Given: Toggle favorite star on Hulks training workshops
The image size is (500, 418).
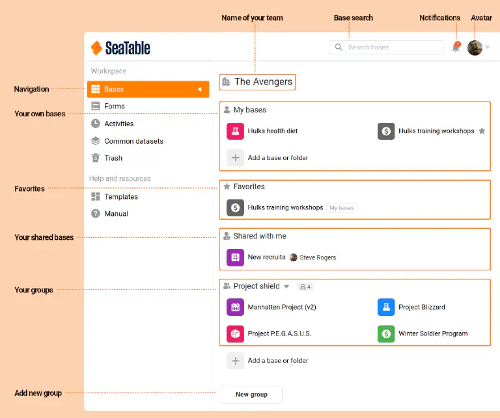Looking at the screenshot, I should pos(482,131).
